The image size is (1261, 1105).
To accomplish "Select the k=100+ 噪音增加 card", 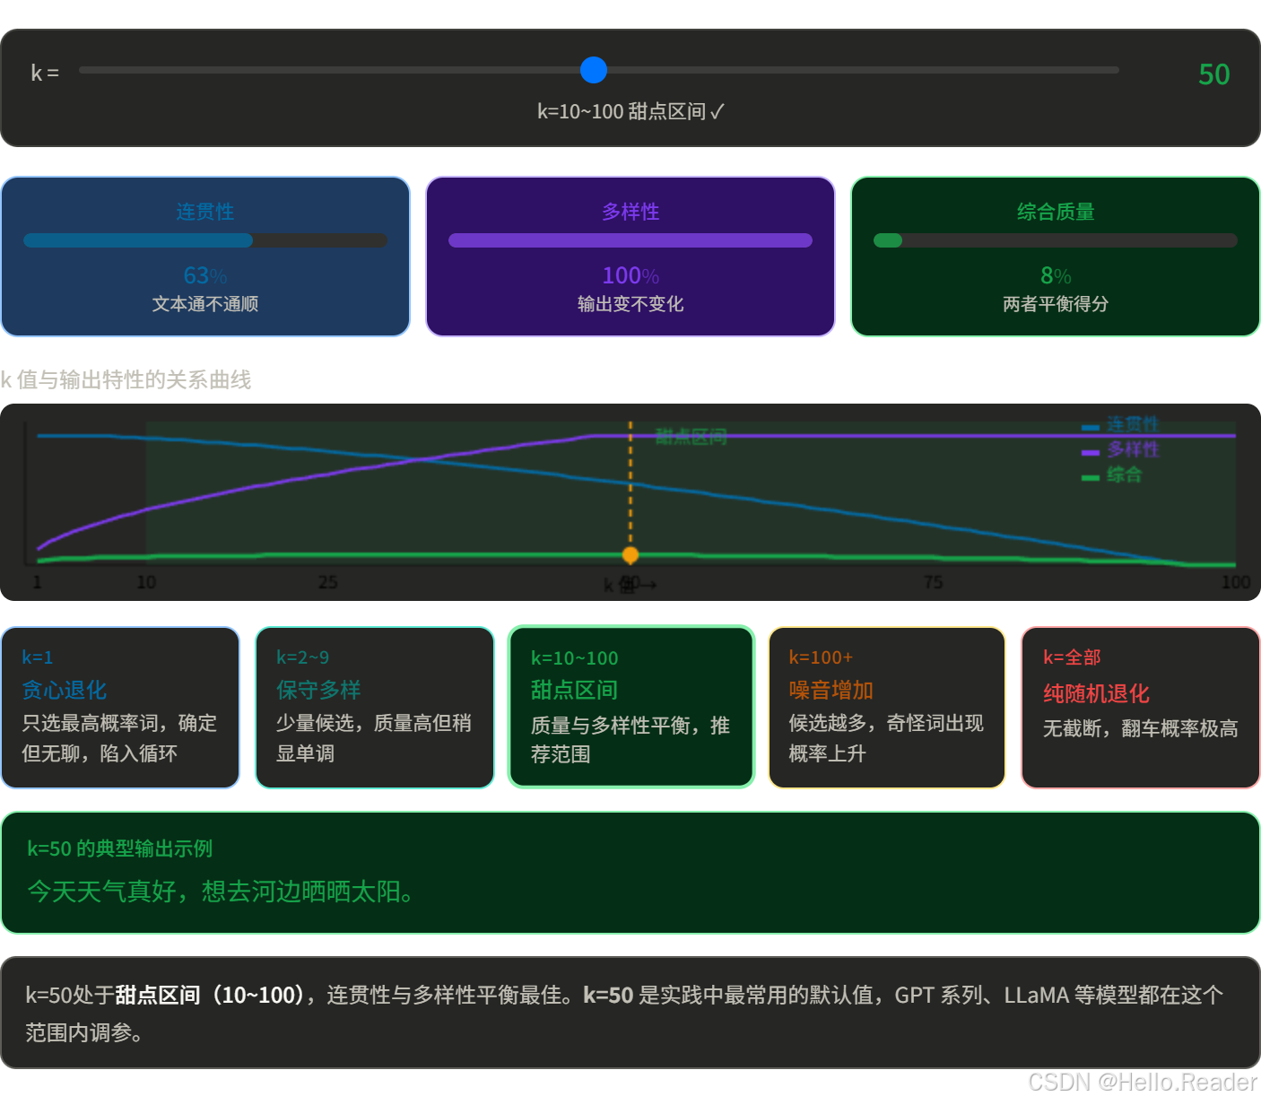I will (x=887, y=708).
